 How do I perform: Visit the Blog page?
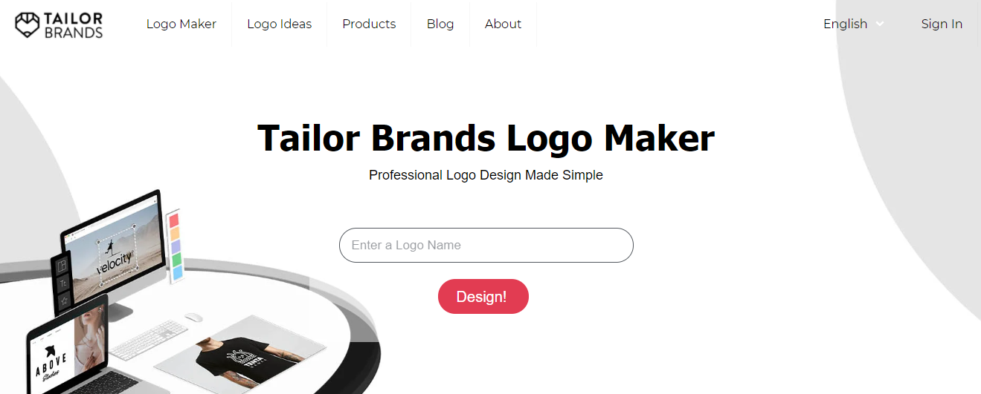[x=440, y=24]
